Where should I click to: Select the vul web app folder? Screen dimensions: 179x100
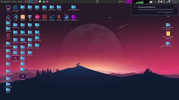[8, 85]
